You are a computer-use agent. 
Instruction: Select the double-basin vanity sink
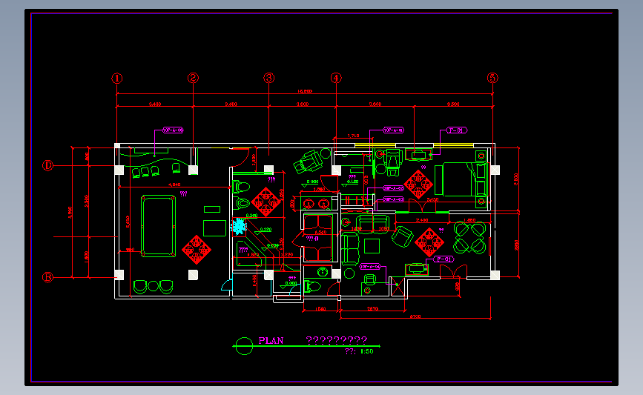click(x=316, y=203)
